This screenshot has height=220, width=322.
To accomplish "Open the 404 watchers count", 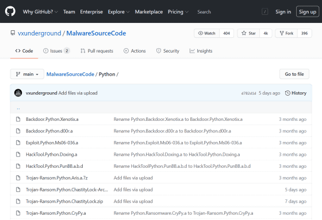I will click(227, 33).
